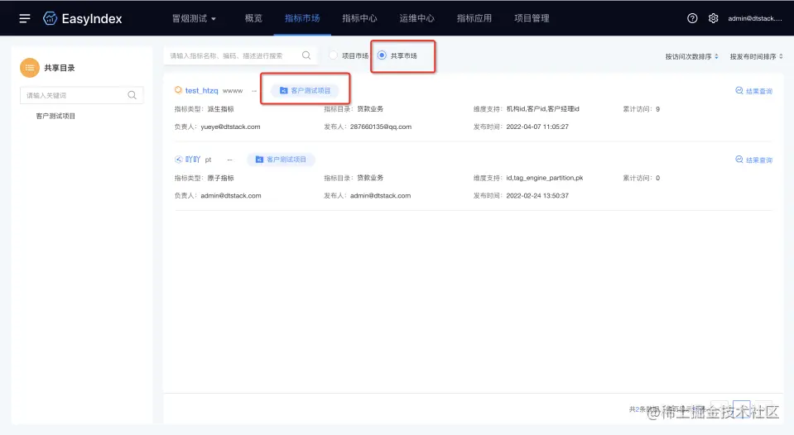Open the 冒烟测试 project dropdown
Image resolution: width=794 pixels, height=435 pixels.
click(x=194, y=18)
